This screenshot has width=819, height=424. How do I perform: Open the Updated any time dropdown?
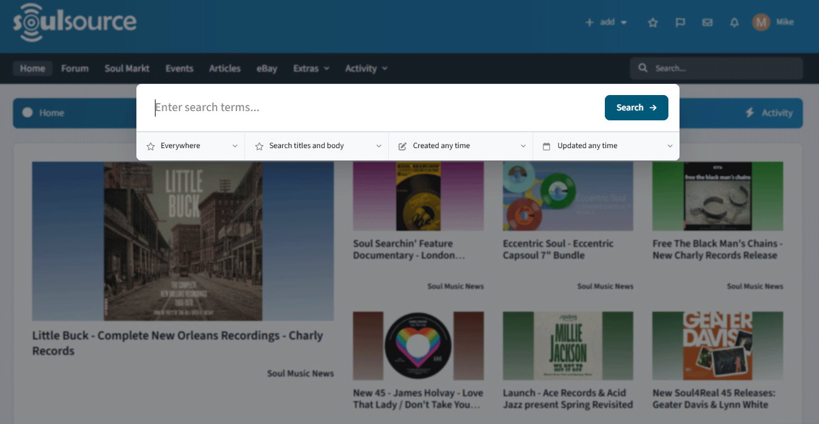[x=606, y=146]
